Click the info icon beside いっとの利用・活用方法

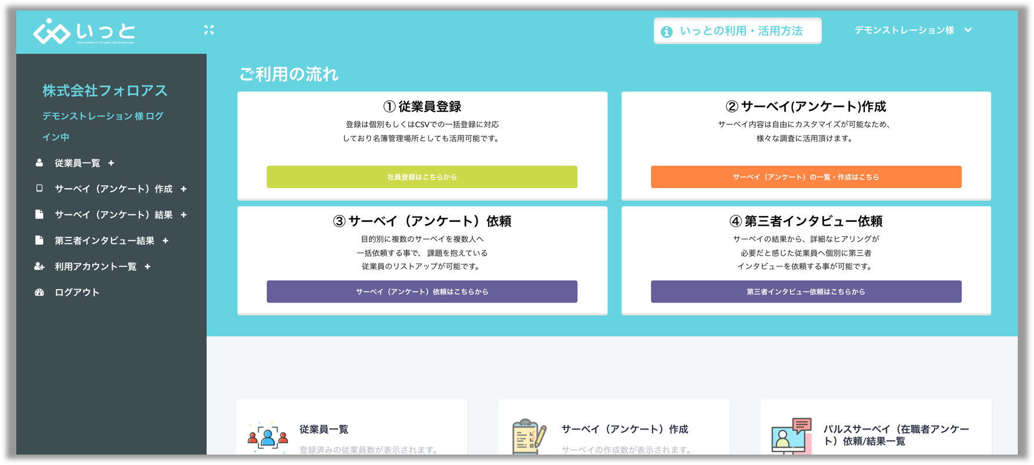coord(667,32)
